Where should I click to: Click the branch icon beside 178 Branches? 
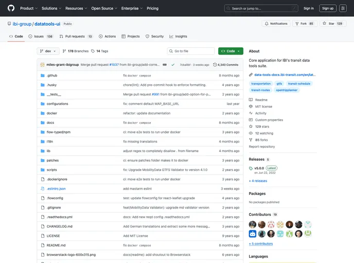coord(64,51)
